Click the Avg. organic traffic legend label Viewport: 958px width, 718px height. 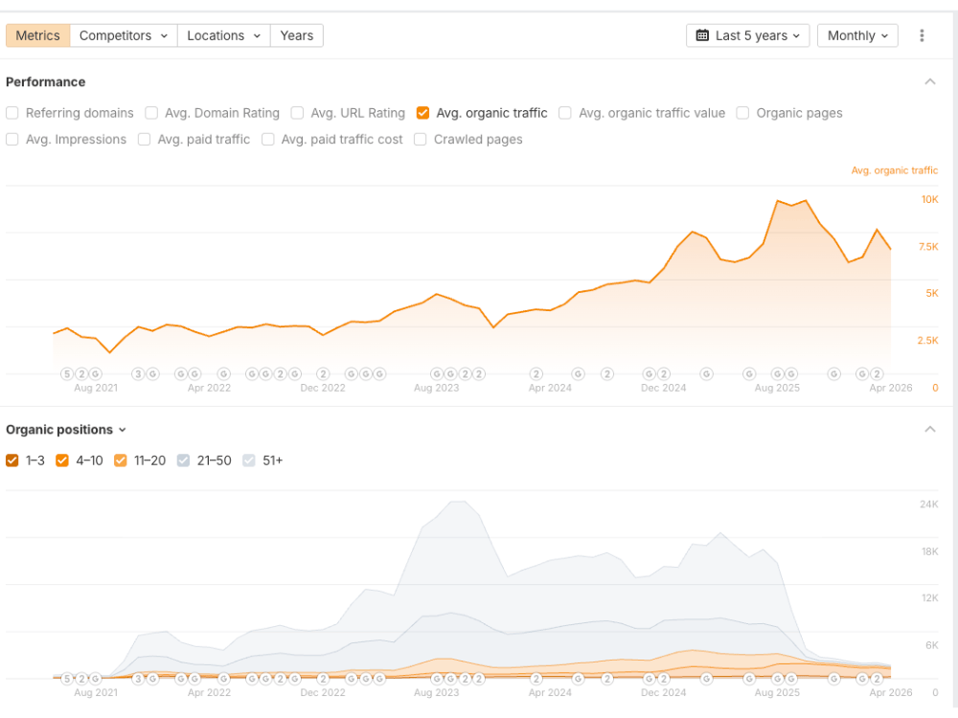(x=894, y=170)
